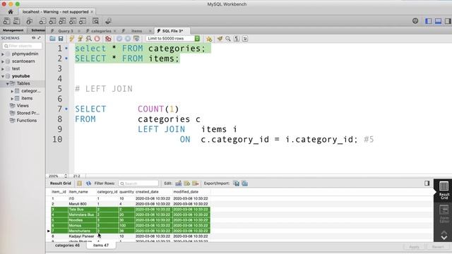Select Functions in schema tree
Image resolution: width=452 pixels, height=254 pixels.
(x=27, y=121)
